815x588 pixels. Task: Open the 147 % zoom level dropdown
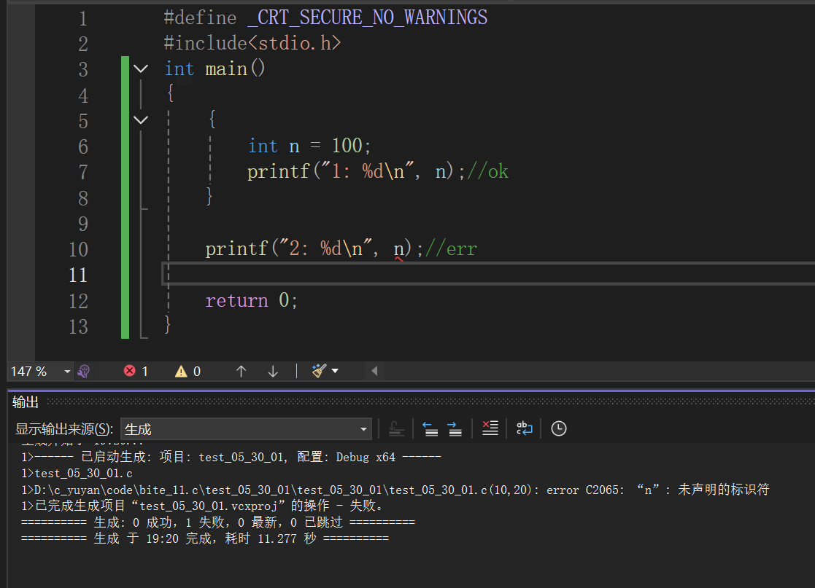[x=67, y=372]
